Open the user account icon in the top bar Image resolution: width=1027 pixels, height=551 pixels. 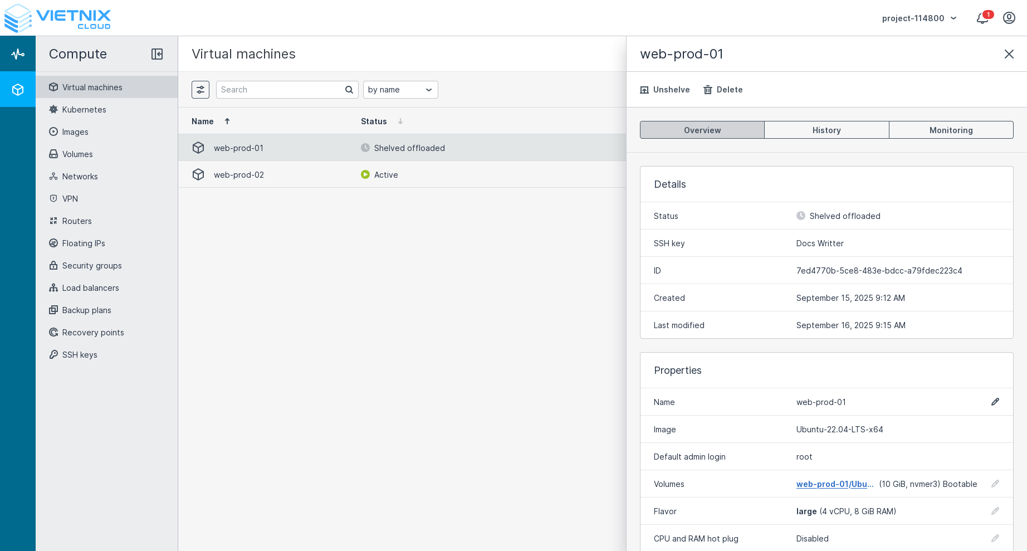[1009, 18]
